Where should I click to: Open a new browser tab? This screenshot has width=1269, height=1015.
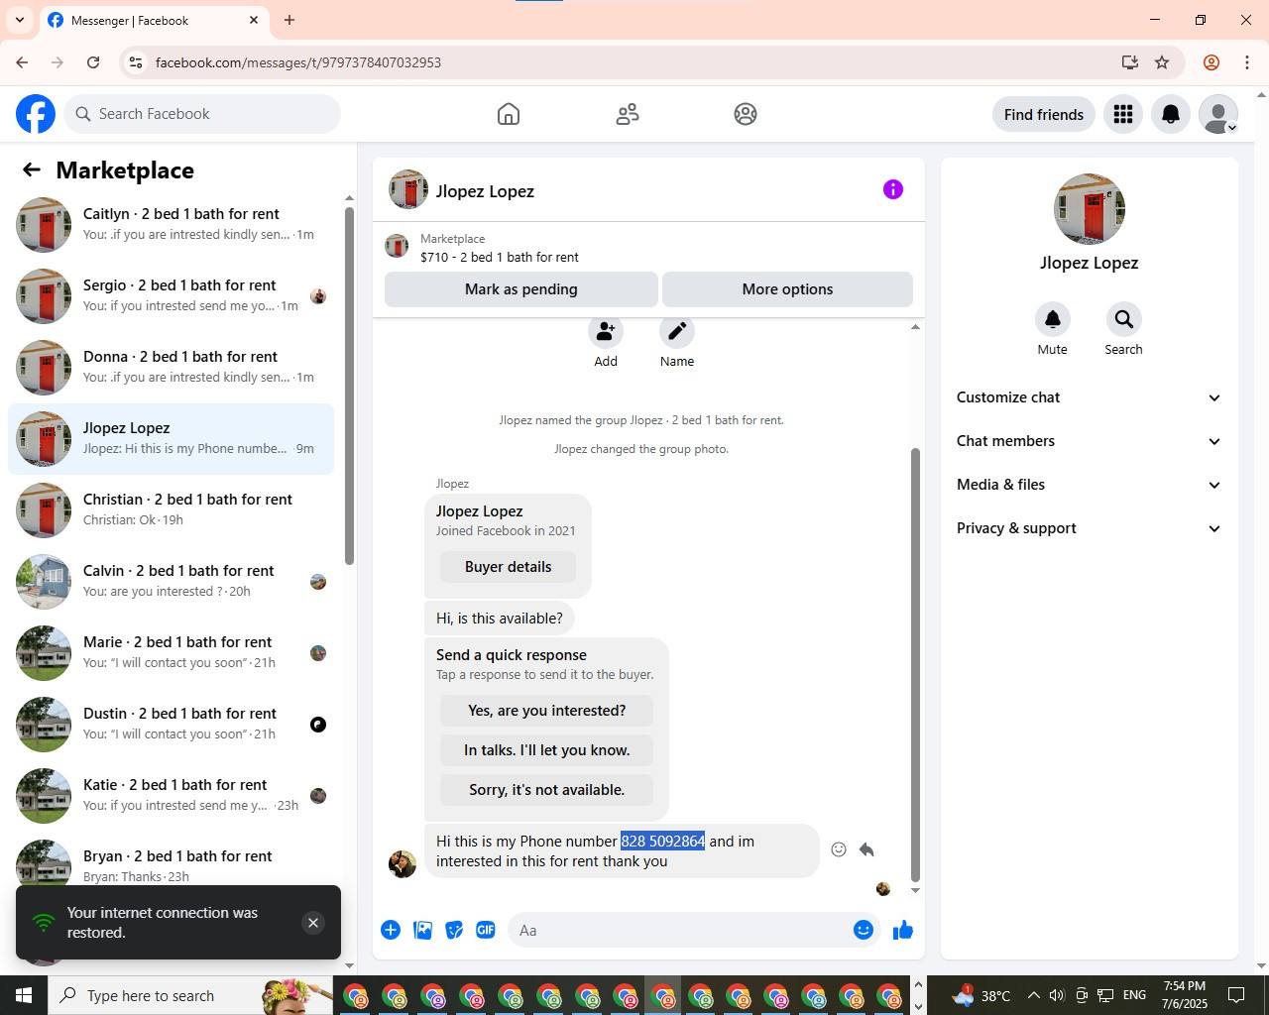tap(289, 20)
